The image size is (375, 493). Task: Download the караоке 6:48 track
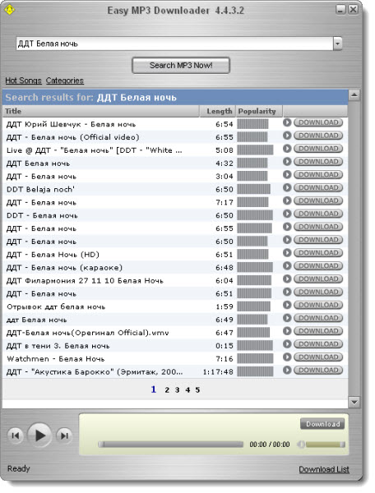[318, 266]
